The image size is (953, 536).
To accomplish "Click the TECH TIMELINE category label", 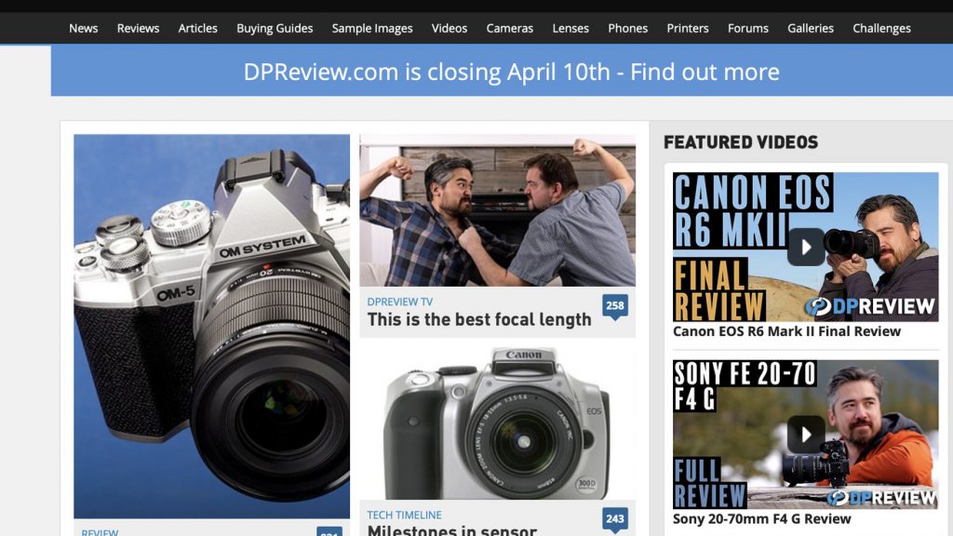I will tap(404, 515).
